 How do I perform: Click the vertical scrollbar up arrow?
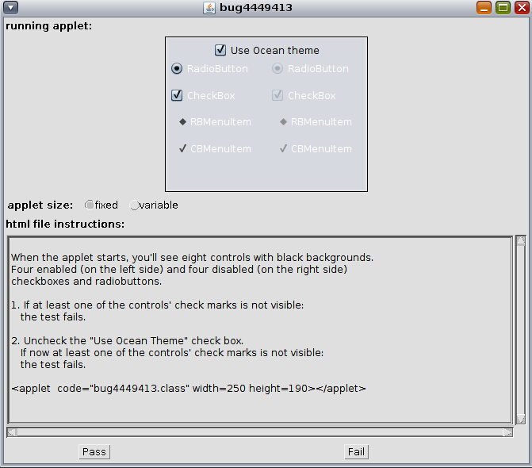(x=521, y=240)
